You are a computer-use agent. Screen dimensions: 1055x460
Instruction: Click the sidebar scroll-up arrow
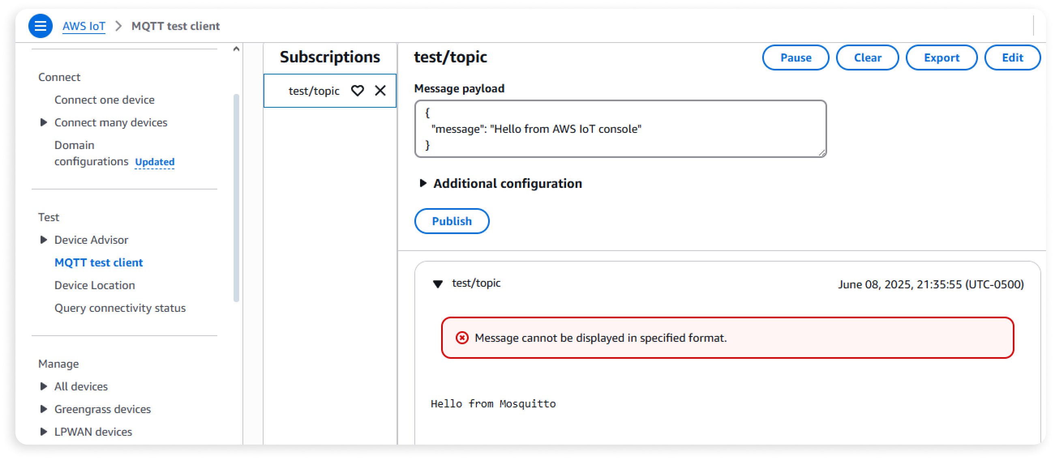click(236, 49)
